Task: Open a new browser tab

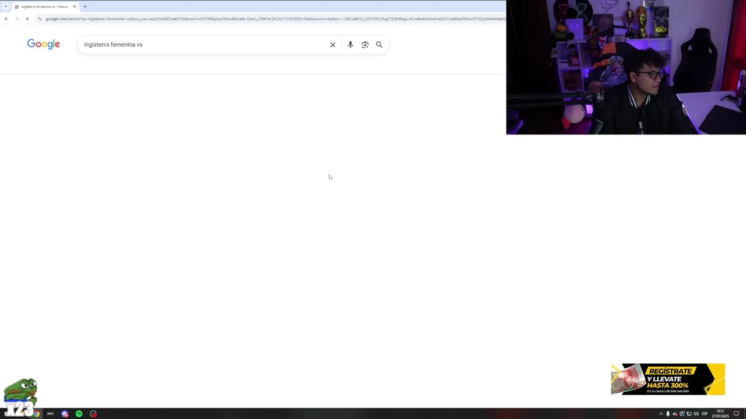Action: coord(85,6)
